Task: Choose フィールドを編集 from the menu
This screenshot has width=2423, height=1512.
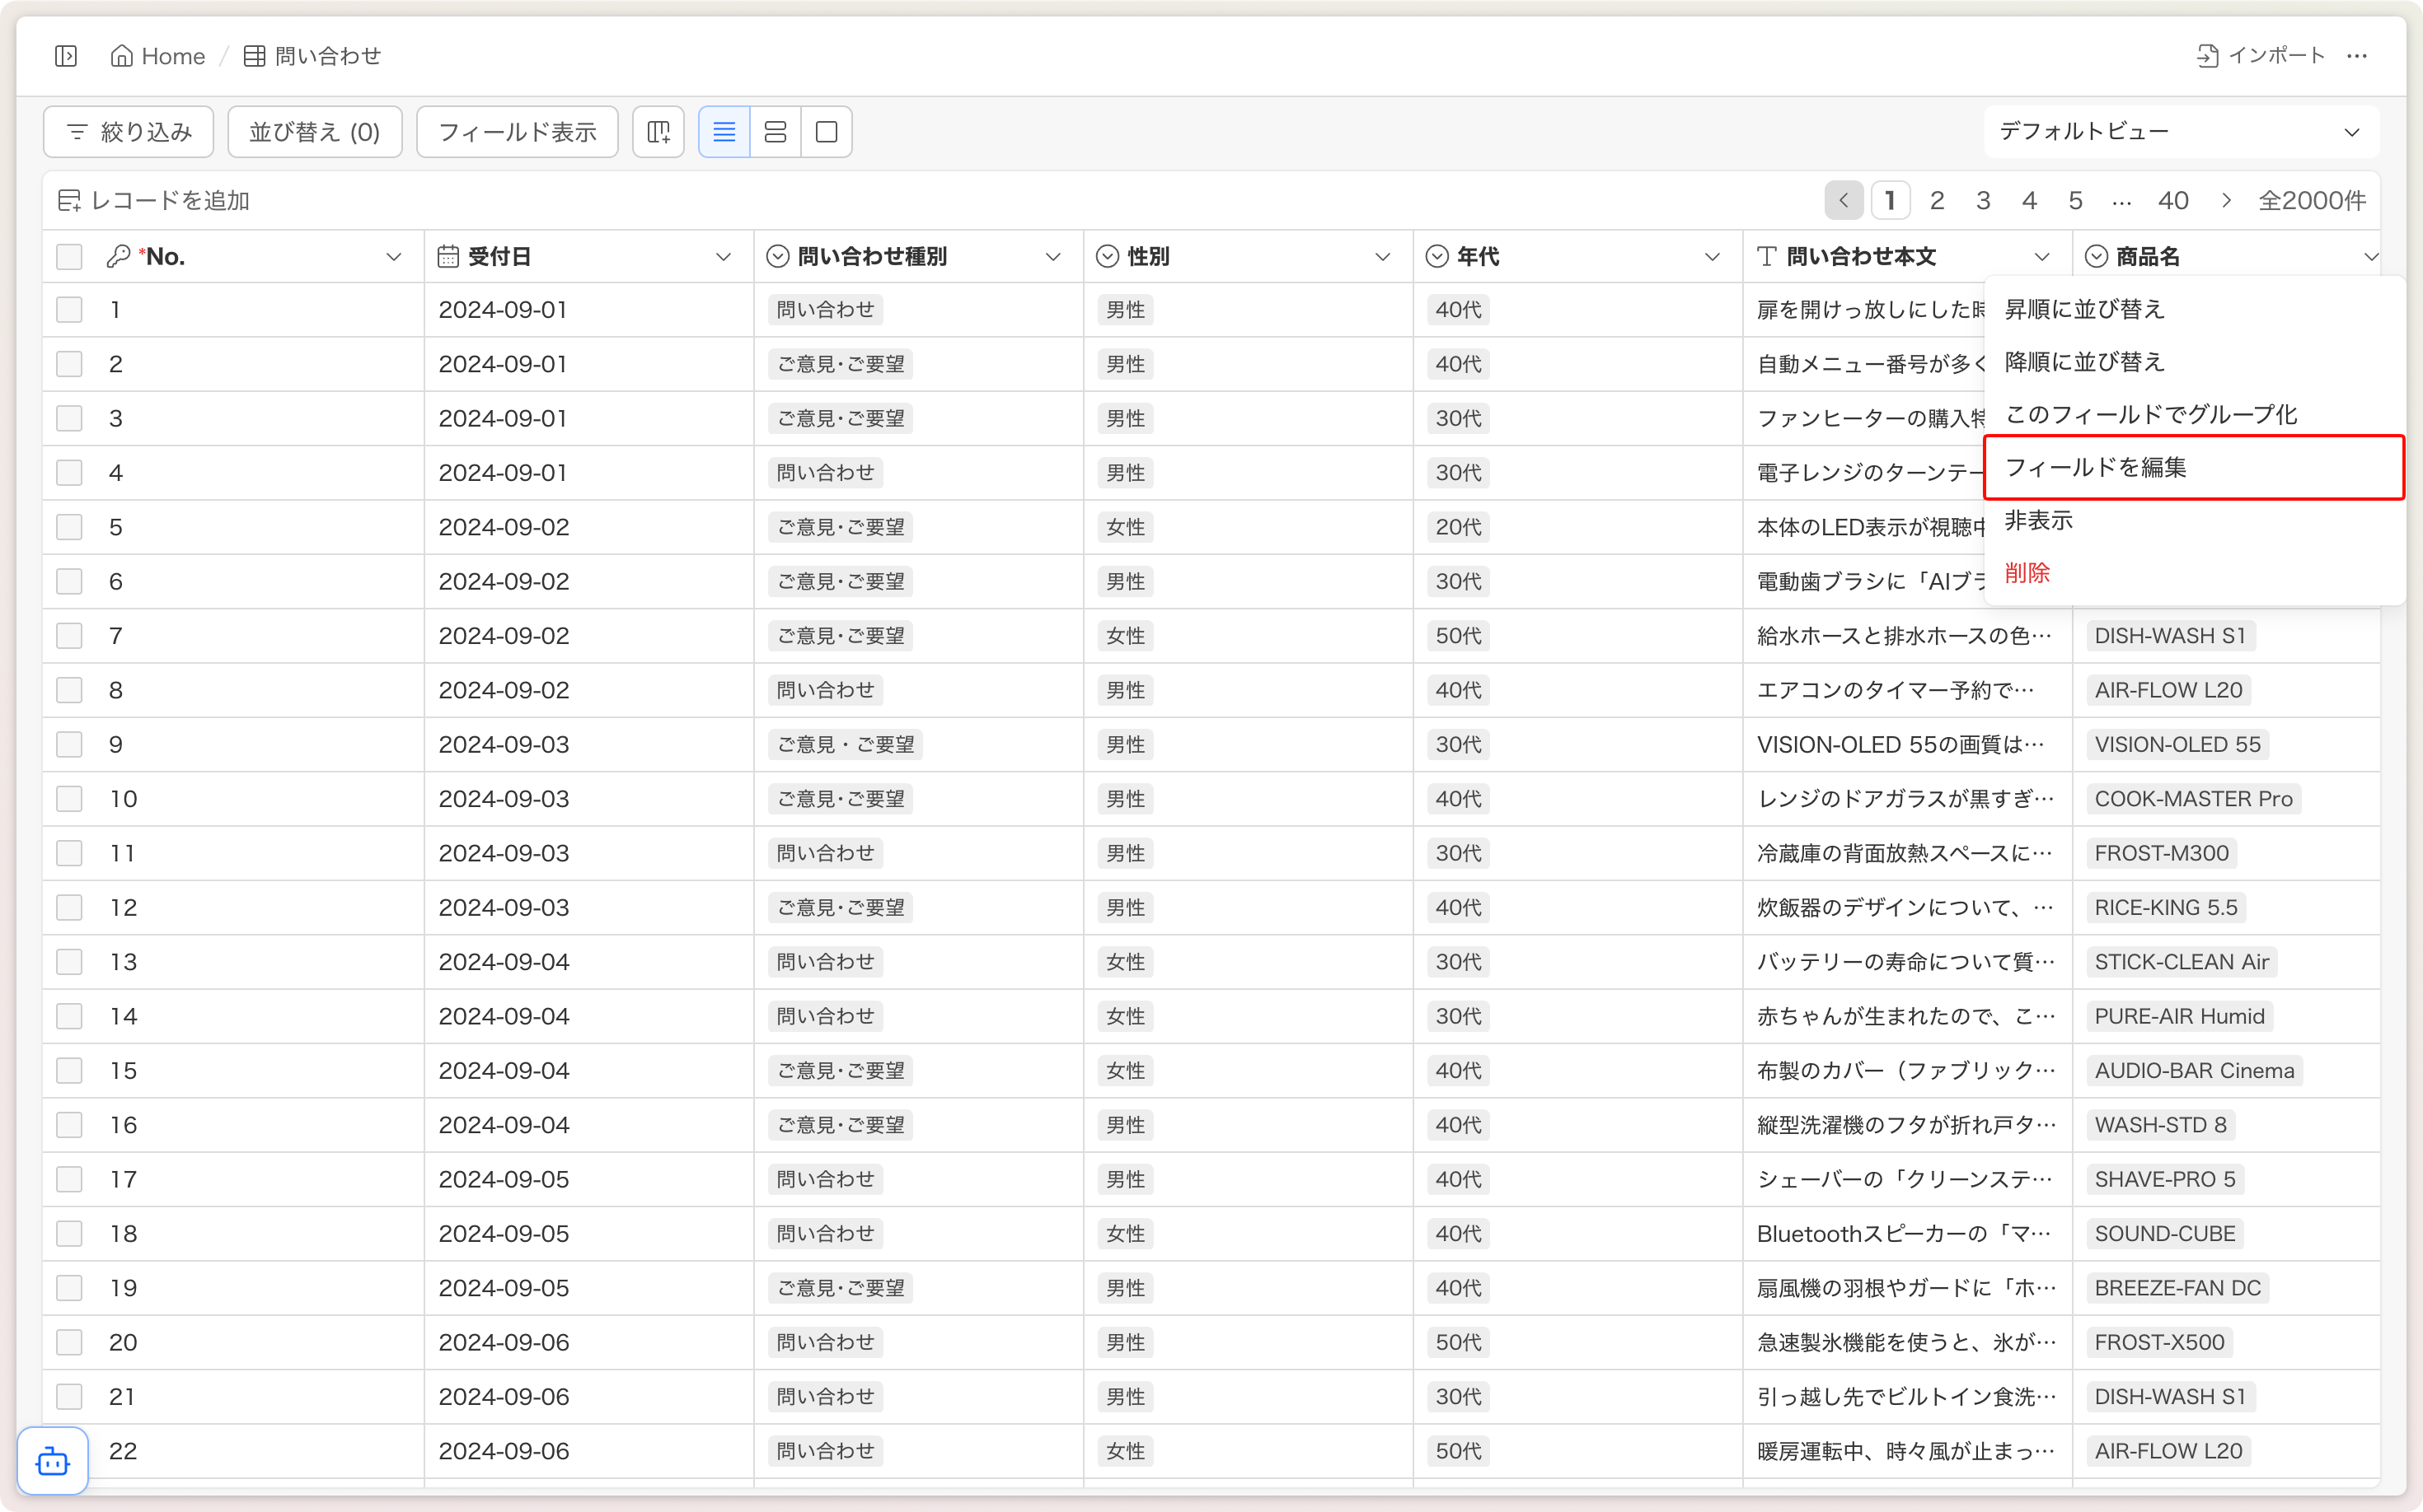Action: pos(2096,467)
